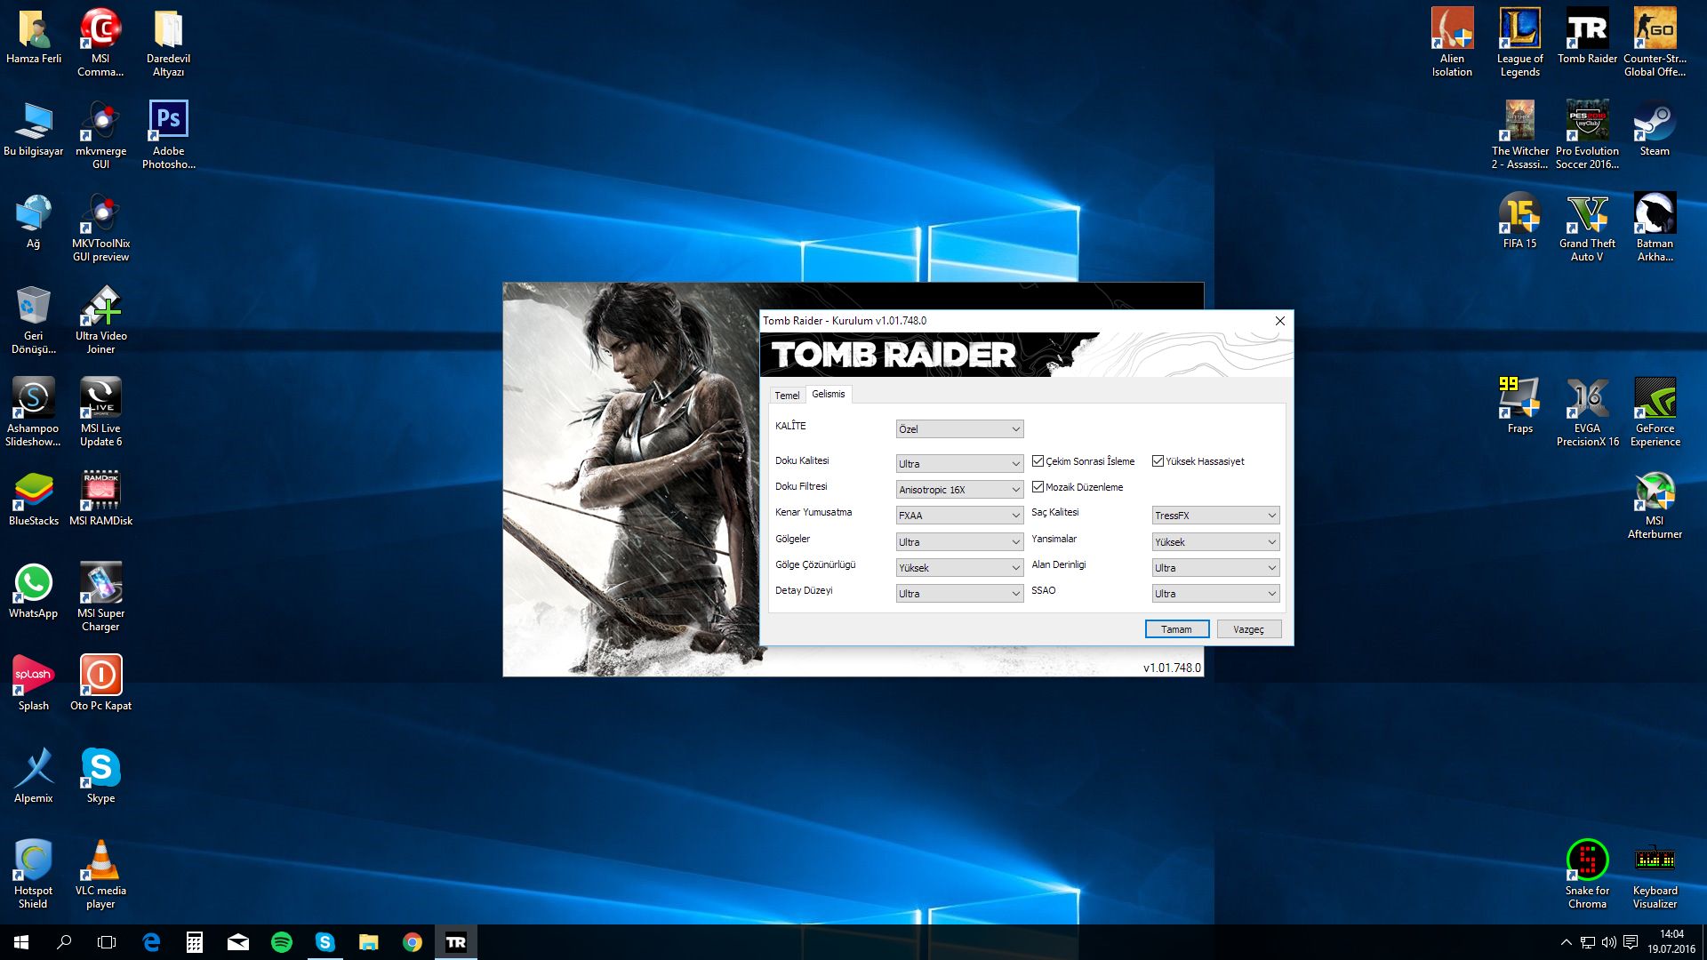Open BlueStacks desktop shortcut
This screenshot has height=960, width=1707.
33,498
